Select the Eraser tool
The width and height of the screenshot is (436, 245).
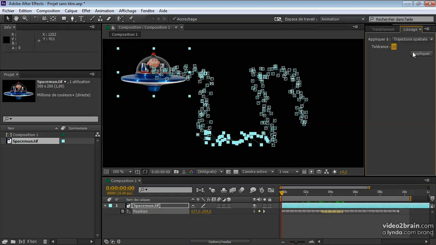coord(109,19)
